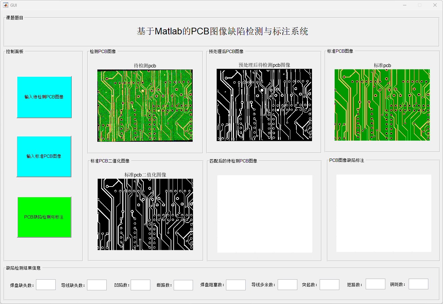The image size is (443, 304).
Task: Click the MATLAB icon in the title bar
Action: tap(6, 5)
